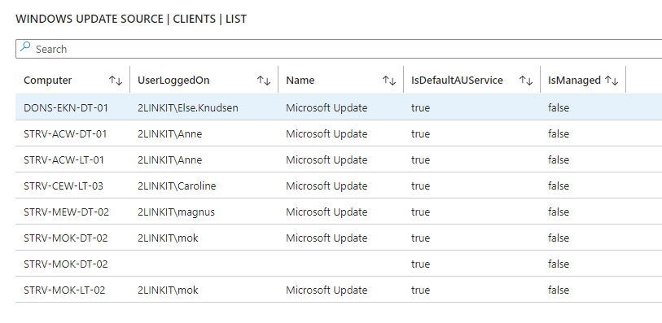The height and width of the screenshot is (323, 662).
Task: Click the Computer column header
Action: point(48,80)
